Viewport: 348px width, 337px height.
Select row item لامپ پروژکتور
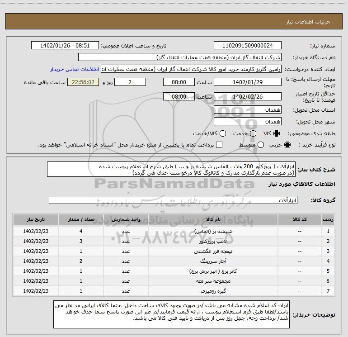[213, 241]
